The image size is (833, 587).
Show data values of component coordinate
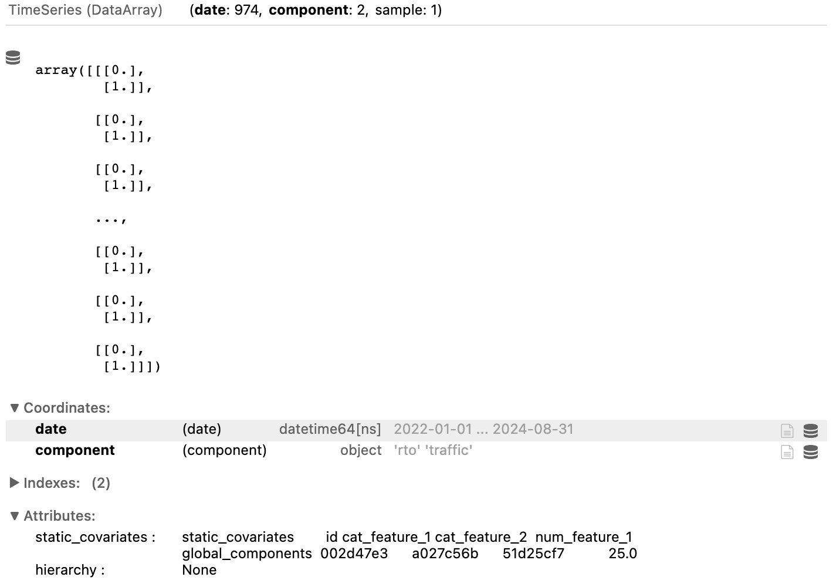(811, 452)
